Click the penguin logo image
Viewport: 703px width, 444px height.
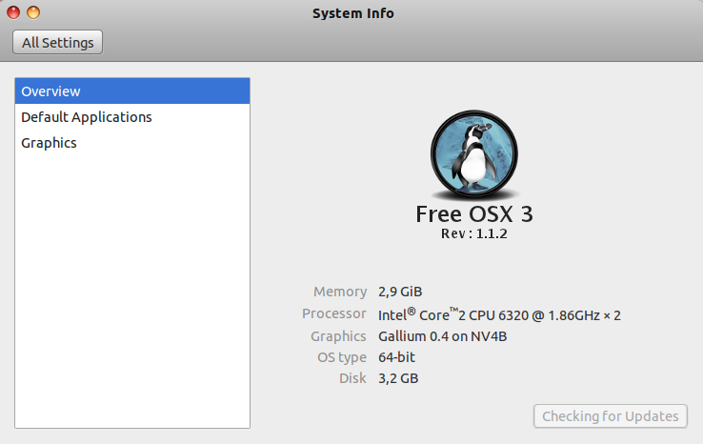pyautogui.click(x=474, y=154)
